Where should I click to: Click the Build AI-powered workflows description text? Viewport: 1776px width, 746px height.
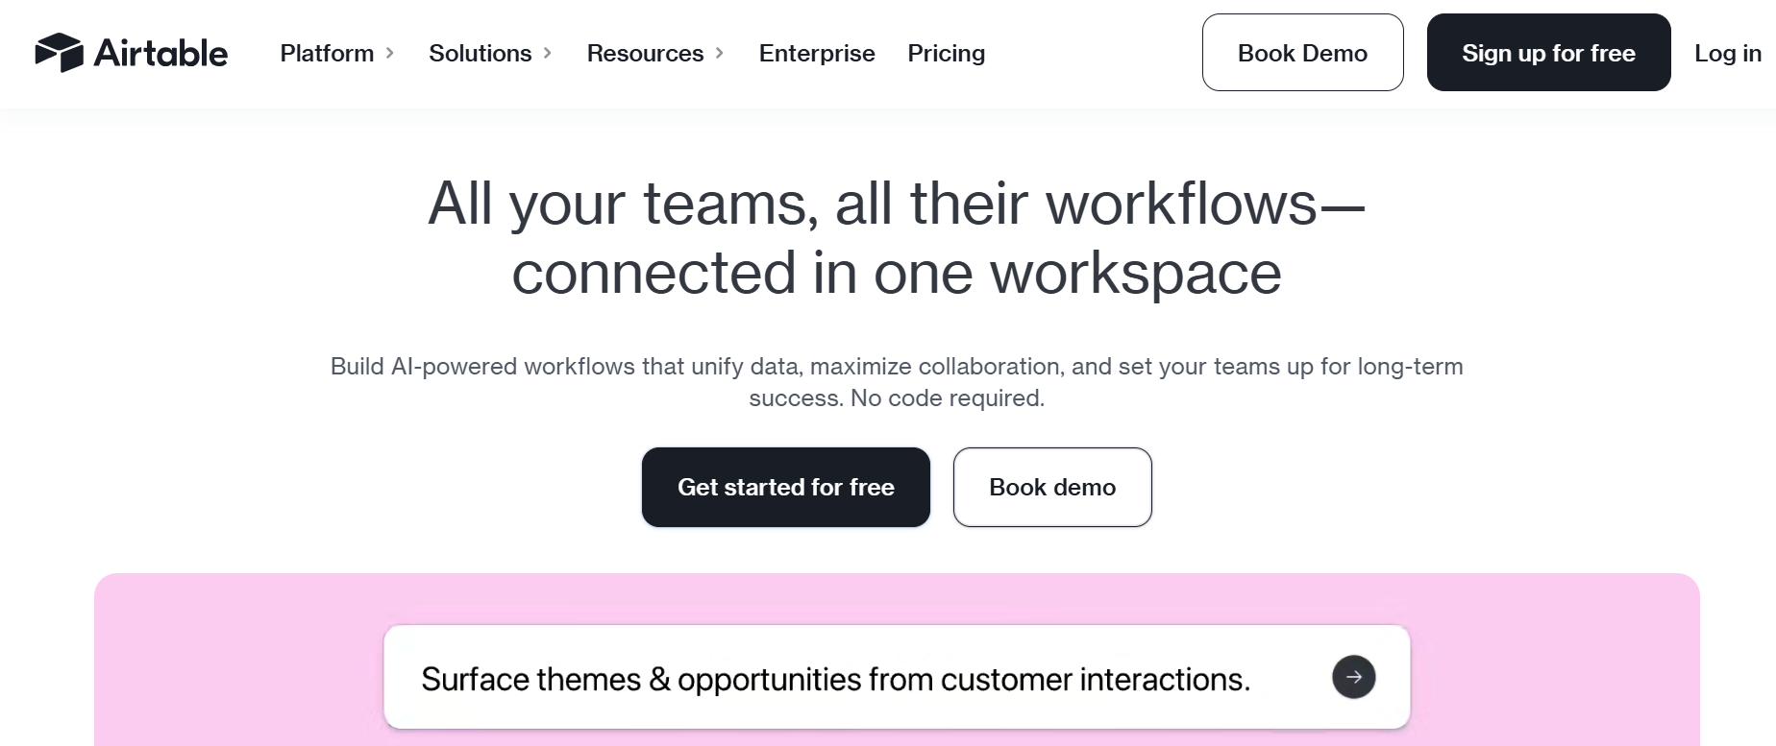pos(897,382)
